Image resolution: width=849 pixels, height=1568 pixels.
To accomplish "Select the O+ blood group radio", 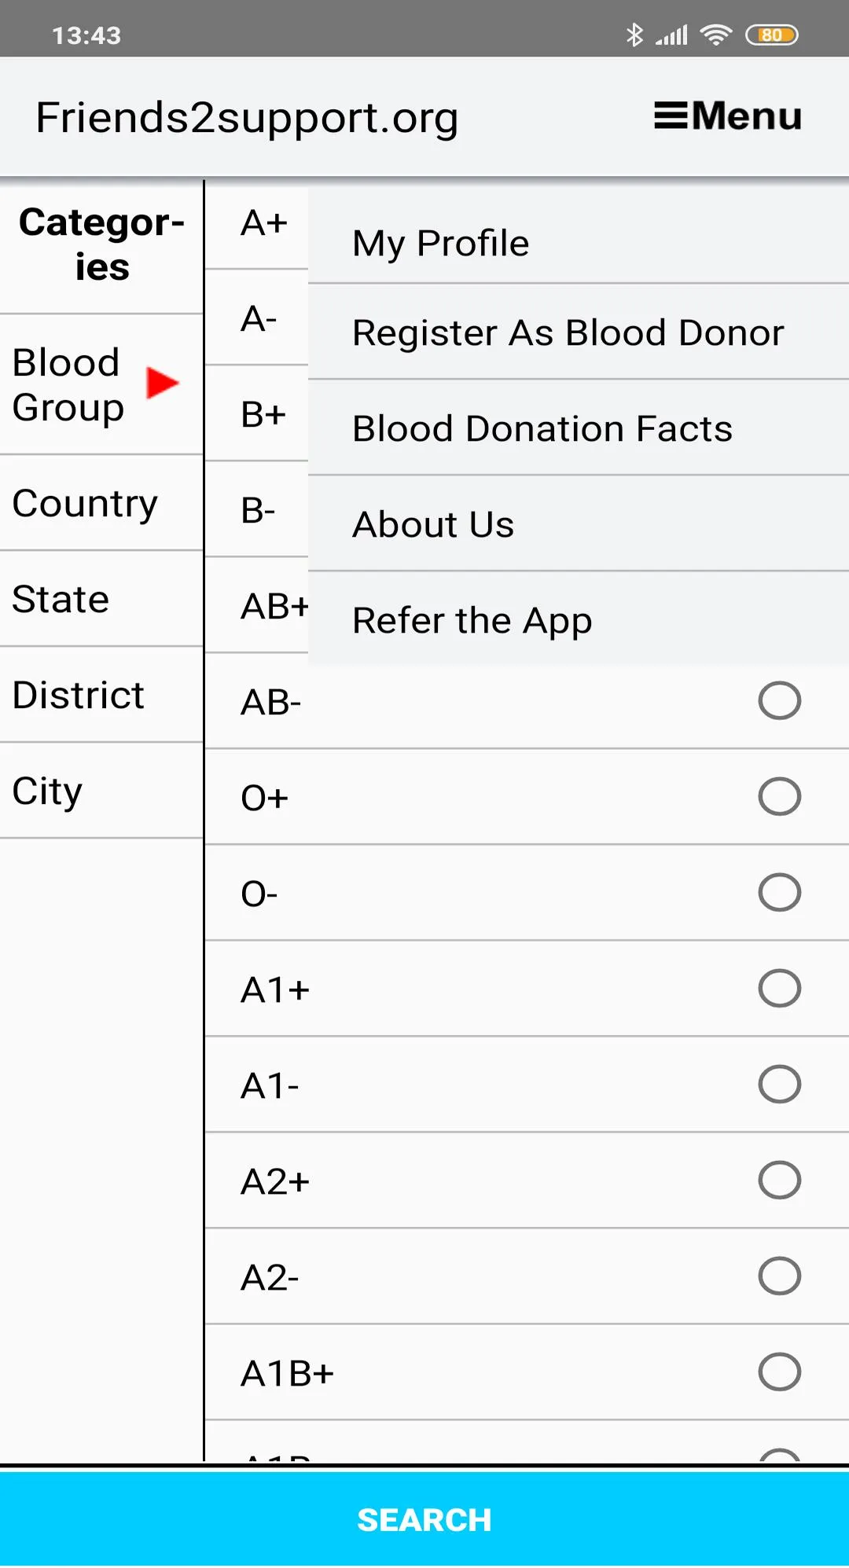I will coord(779,796).
